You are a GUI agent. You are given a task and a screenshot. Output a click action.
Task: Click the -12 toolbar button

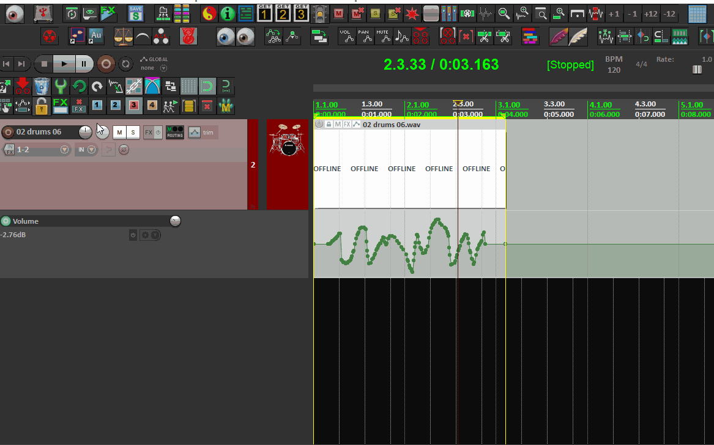[669, 14]
